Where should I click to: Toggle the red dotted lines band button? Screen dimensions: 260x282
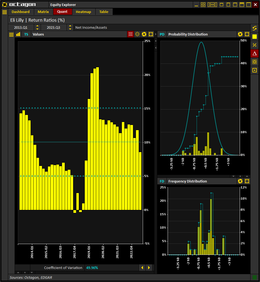click(x=131, y=34)
